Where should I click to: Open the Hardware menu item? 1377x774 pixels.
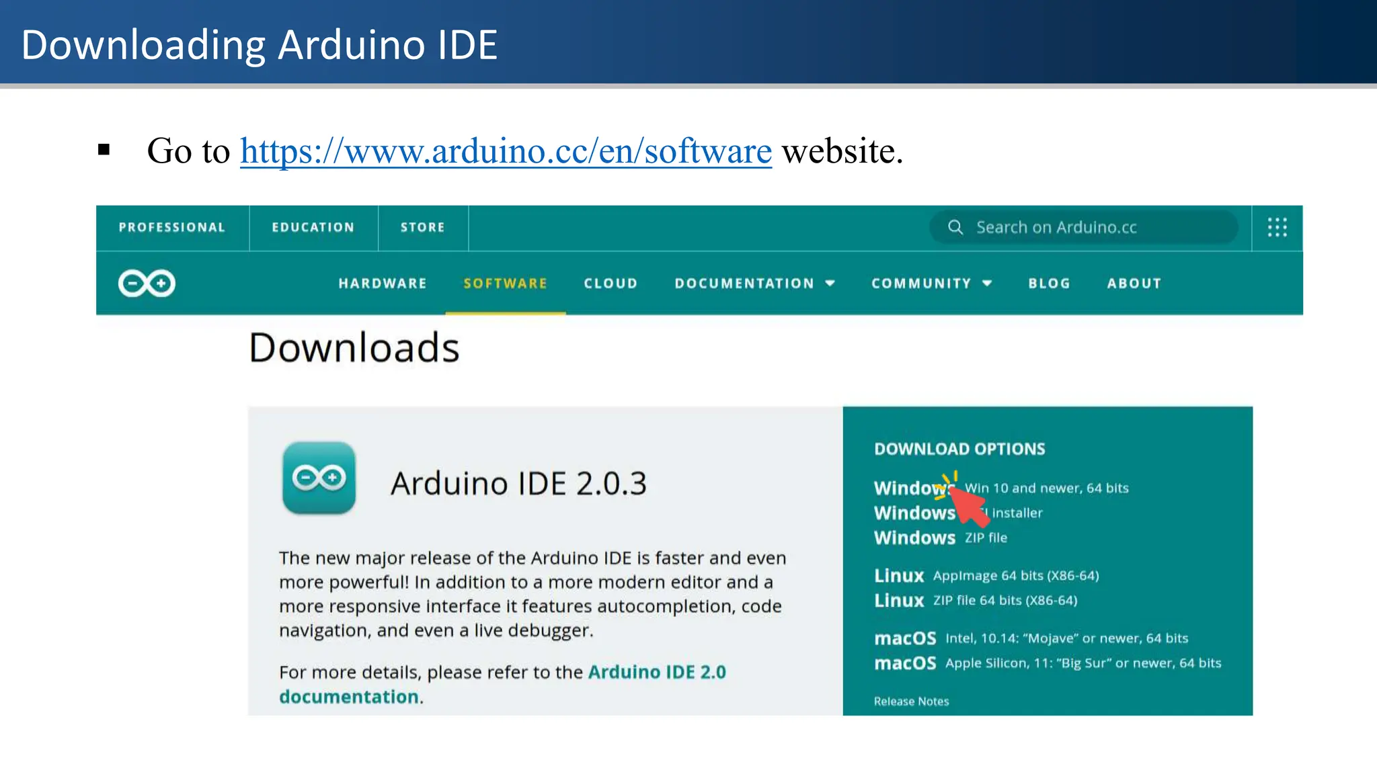pos(383,284)
